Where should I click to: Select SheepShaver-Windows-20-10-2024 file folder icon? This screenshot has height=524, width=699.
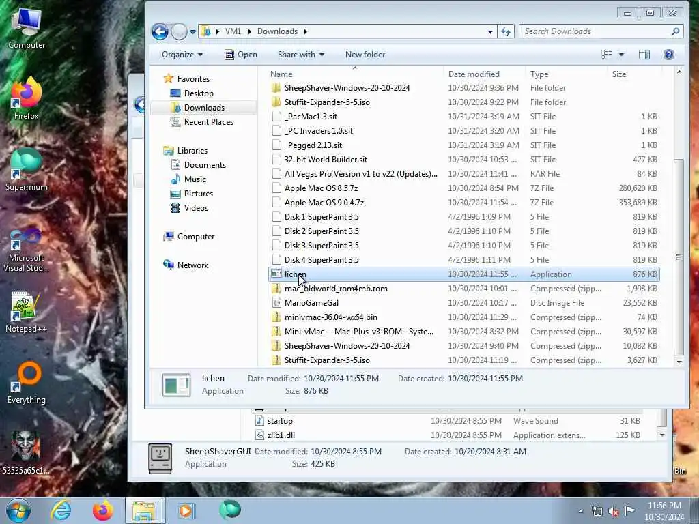pyautogui.click(x=276, y=88)
